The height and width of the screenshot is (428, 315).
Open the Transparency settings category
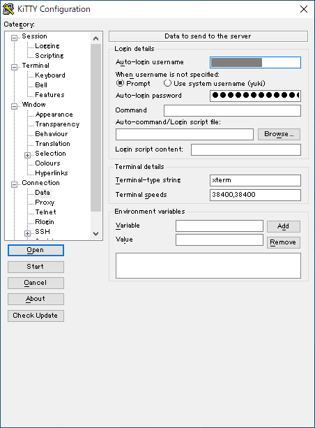(x=57, y=124)
